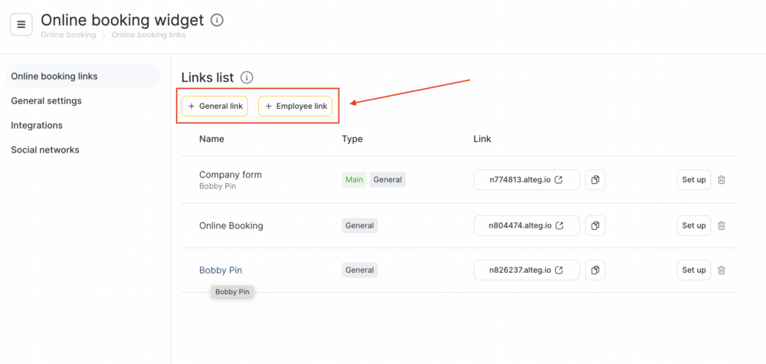Set up the Online Booking link
The image size is (766, 364).
pos(693,225)
